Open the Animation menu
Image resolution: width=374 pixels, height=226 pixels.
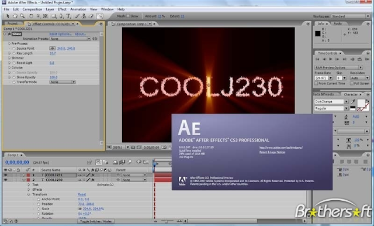point(78,9)
